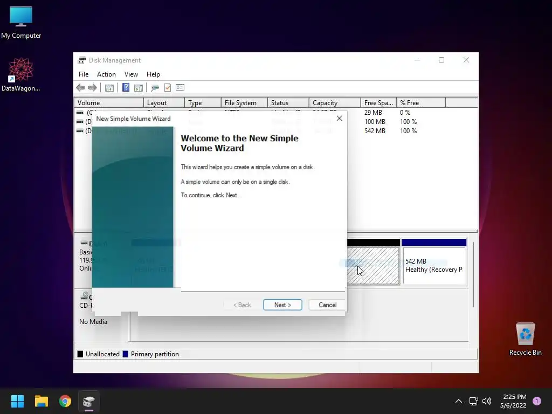Select the 542 MB free space cell in list
The image size is (552, 414).
coord(375,131)
